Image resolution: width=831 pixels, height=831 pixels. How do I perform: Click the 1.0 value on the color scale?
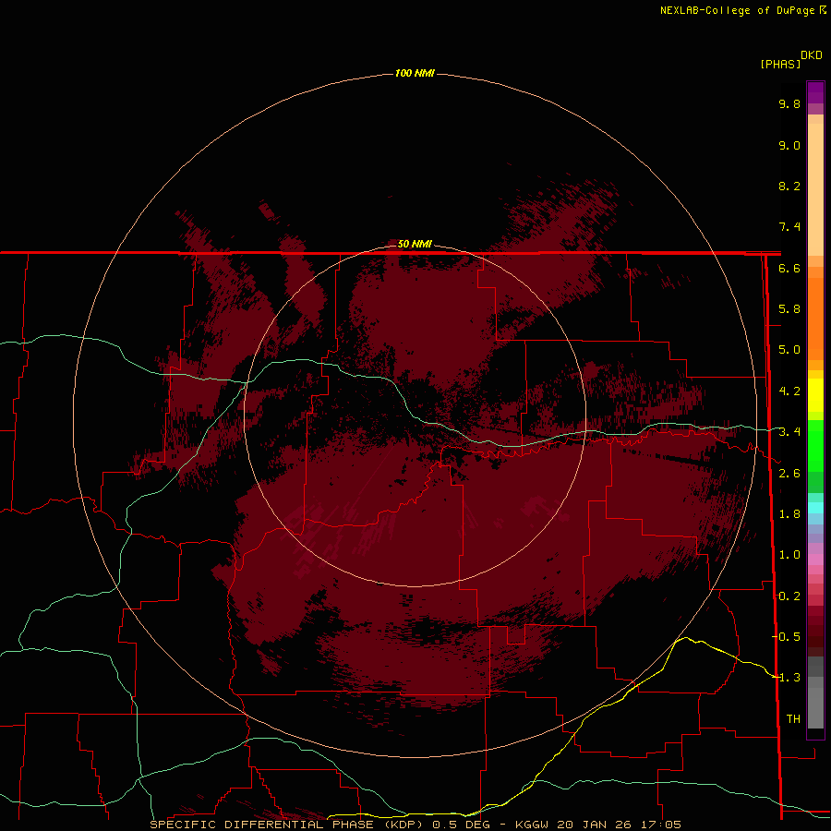[789, 555]
